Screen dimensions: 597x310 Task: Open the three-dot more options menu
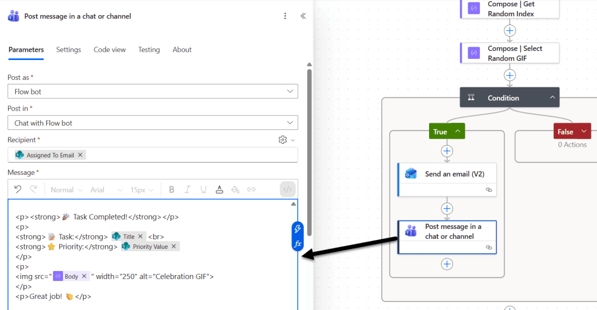(285, 16)
